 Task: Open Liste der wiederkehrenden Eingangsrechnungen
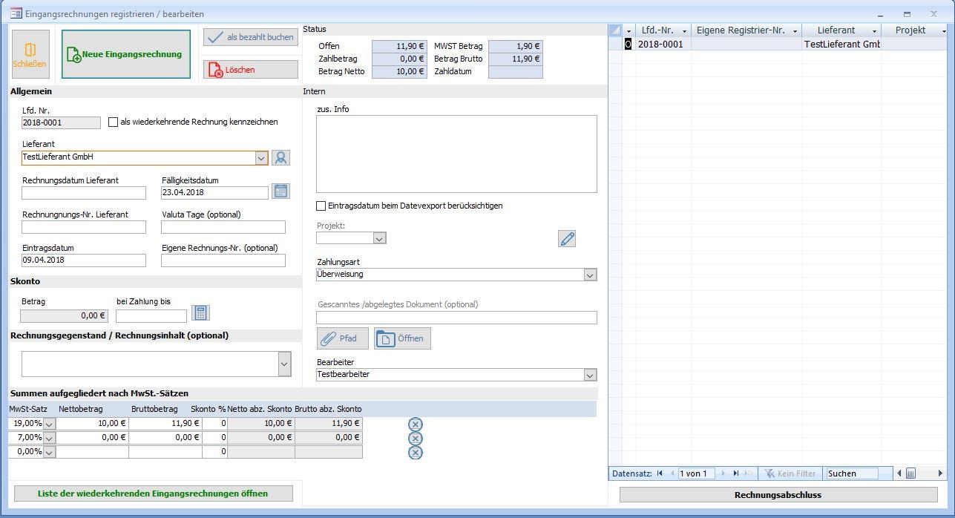pos(154,494)
